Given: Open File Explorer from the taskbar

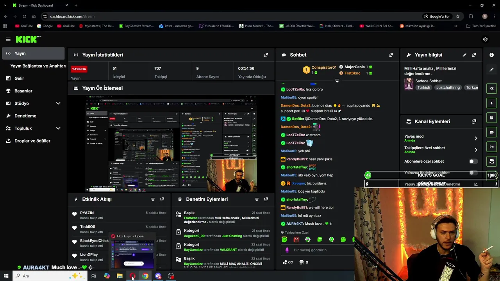Looking at the screenshot, I should pos(120,276).
